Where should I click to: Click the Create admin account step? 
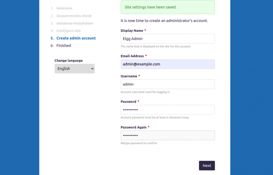(x=76, y=38)
